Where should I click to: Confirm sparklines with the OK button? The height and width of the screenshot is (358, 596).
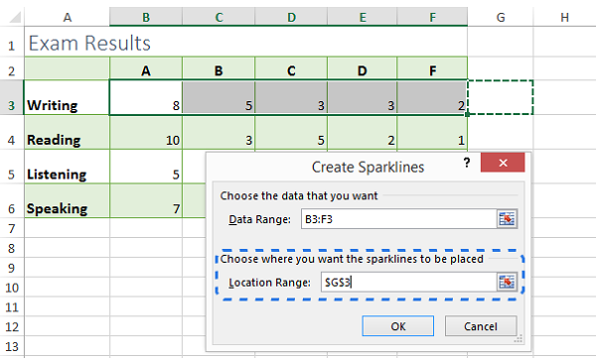(x=398, y=326)
